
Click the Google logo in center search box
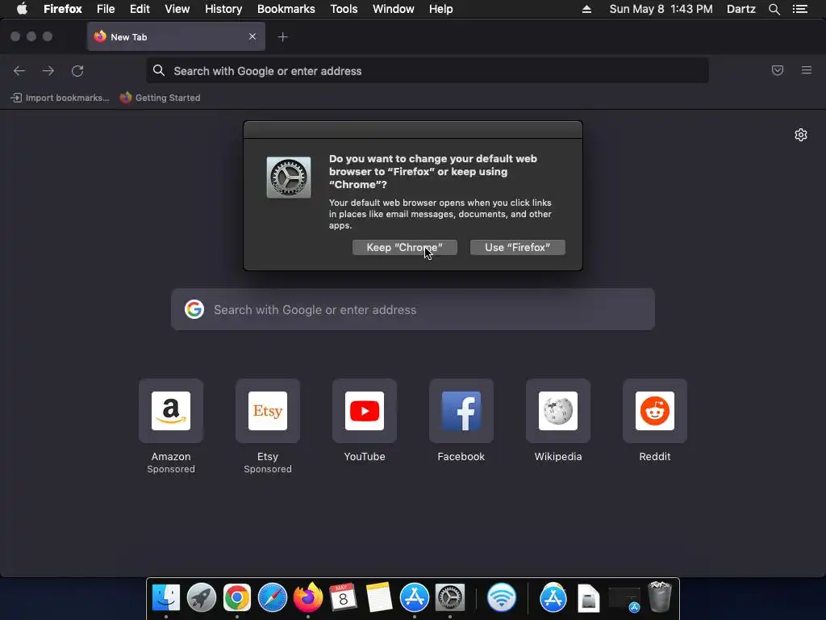pyautogui.click(x=194, y=309)
